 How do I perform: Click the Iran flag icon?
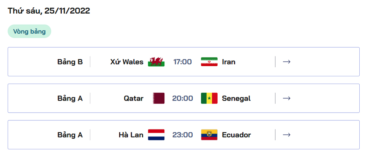(209, 62)
